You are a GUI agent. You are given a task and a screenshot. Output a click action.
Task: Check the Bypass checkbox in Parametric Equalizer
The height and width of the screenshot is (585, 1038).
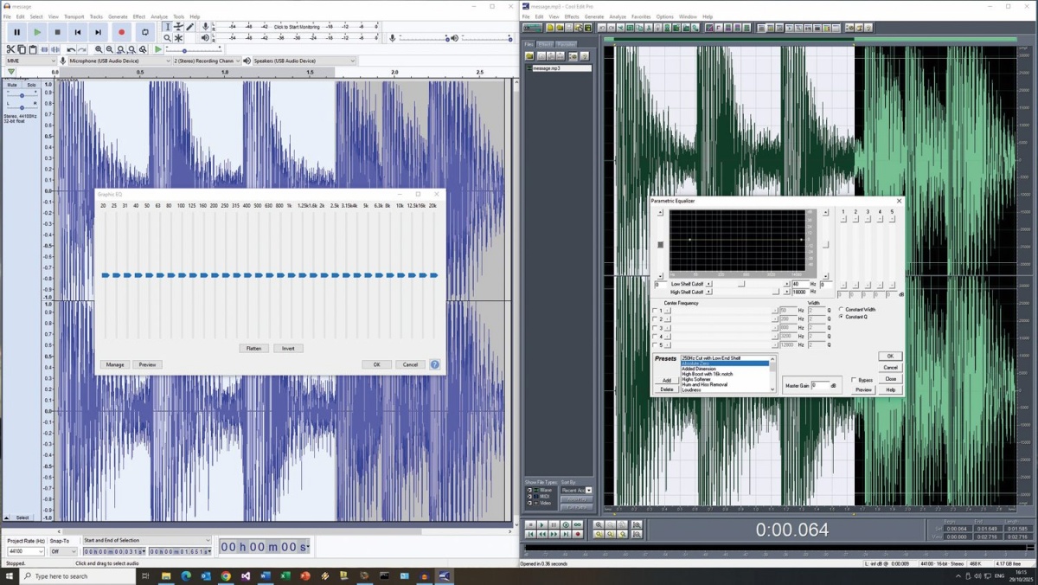[x=855, y=380]
